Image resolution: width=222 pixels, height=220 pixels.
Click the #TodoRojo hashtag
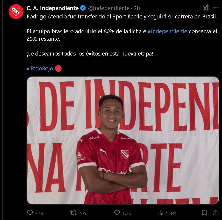(x=40, y=69)
